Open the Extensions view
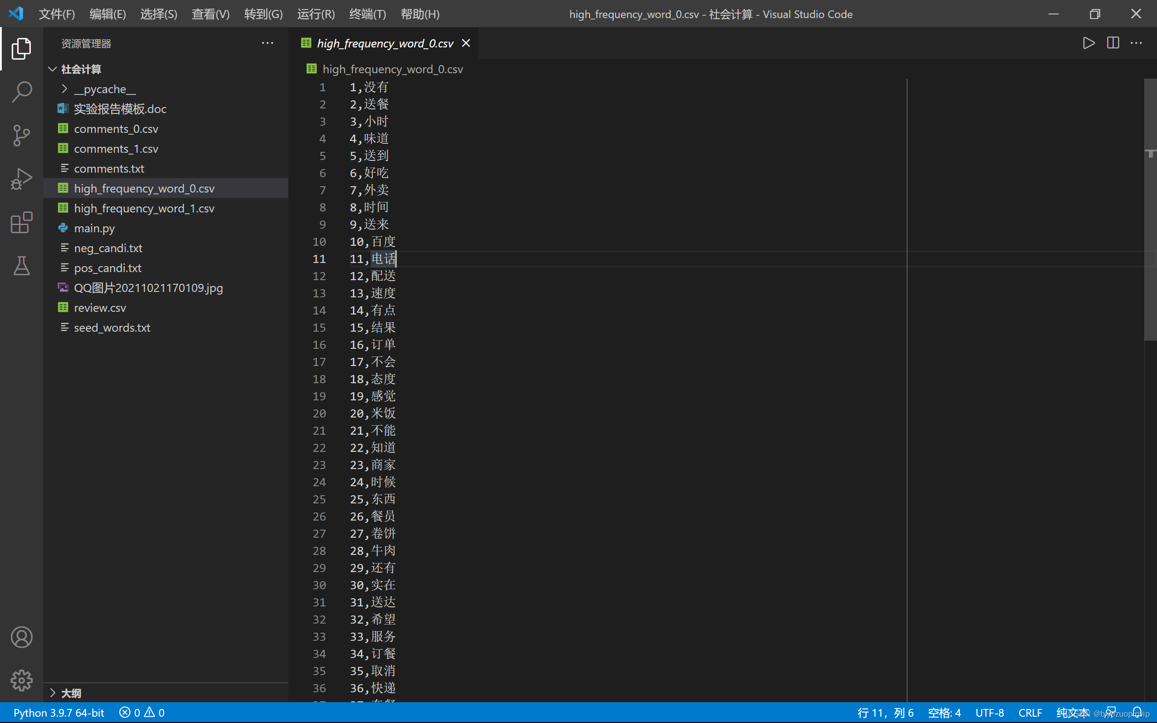 click(22, 222)
